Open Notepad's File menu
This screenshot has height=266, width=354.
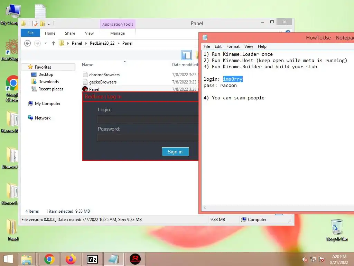(x=207, y=46)
